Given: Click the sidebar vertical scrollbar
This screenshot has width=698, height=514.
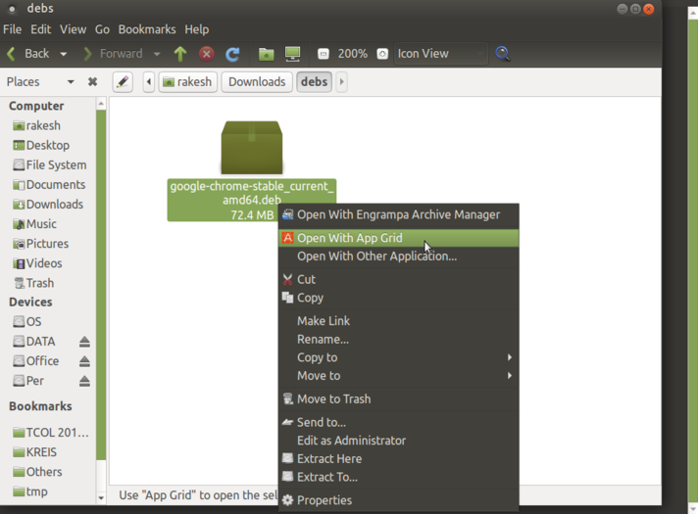Looking at the screenshot, I should pos(101,285).
